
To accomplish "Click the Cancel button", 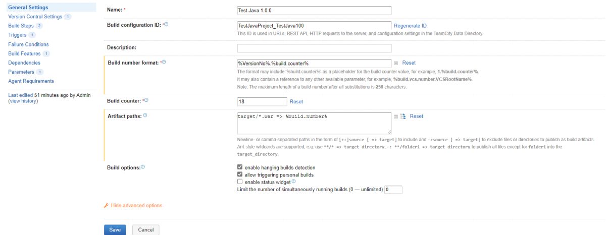I will pos(146,229).
